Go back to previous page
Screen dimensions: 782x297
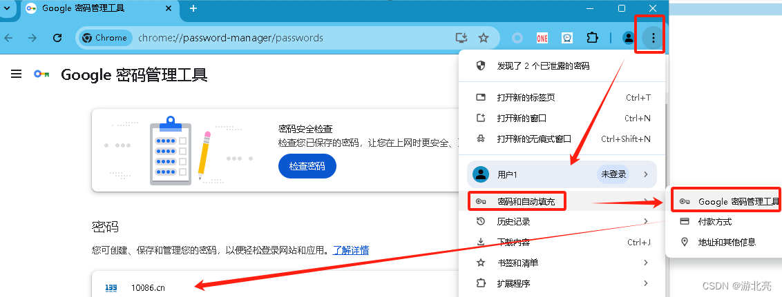[x=9, y=38]
